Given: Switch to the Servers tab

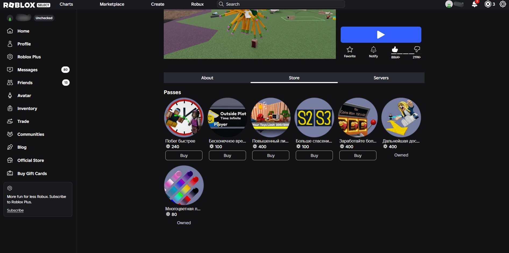Looking at the screenshot, I should click(x=381, y=78).
